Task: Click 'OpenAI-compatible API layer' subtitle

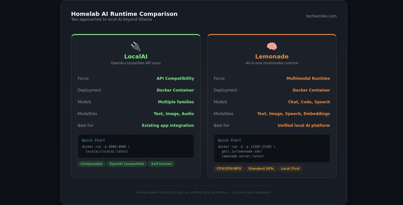Action: click(136, 63)
